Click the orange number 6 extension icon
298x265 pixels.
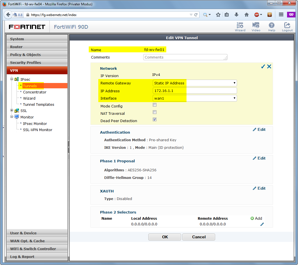(270, 15)
